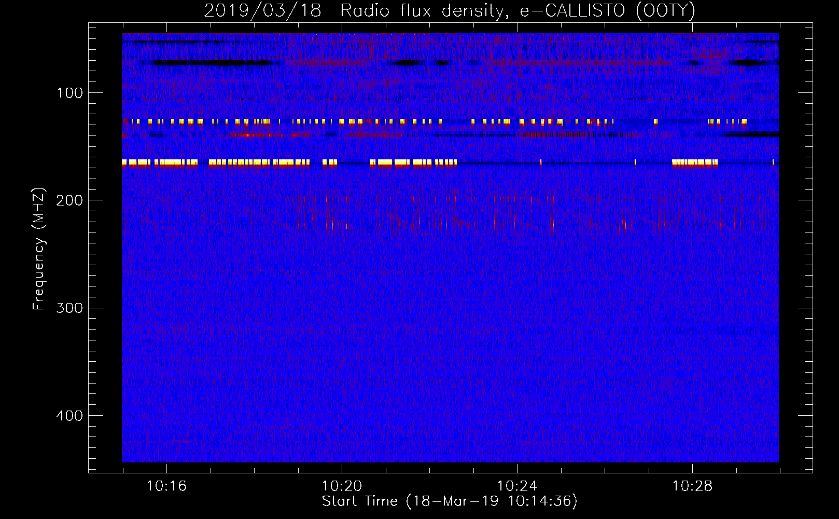The width and height of the screenshot is (839, 519).
Task: Click the 200 MHz frequency axis label
Action: (x=70, y=200)
